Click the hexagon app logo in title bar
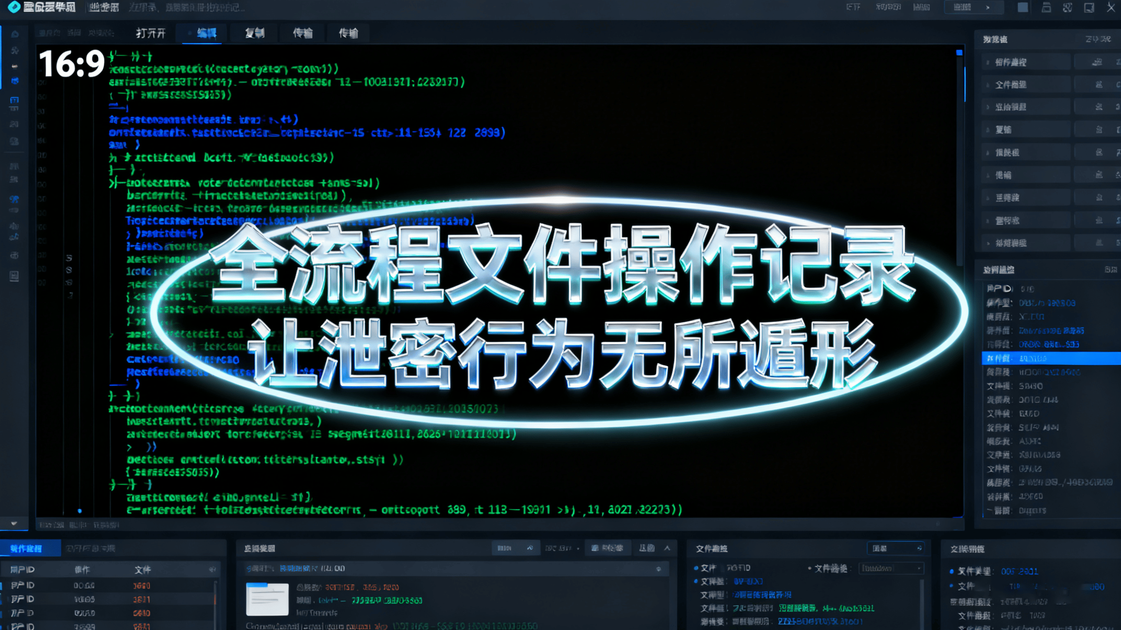This screenshot has height=630, width=1121. click(x=14, y=7)
